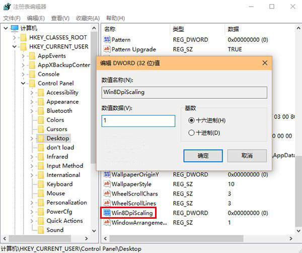This screenshot has width=302, height=253.
Task: Select the HKEY_CLASSES_ROOT folder icon
Action: coord(23,38)
